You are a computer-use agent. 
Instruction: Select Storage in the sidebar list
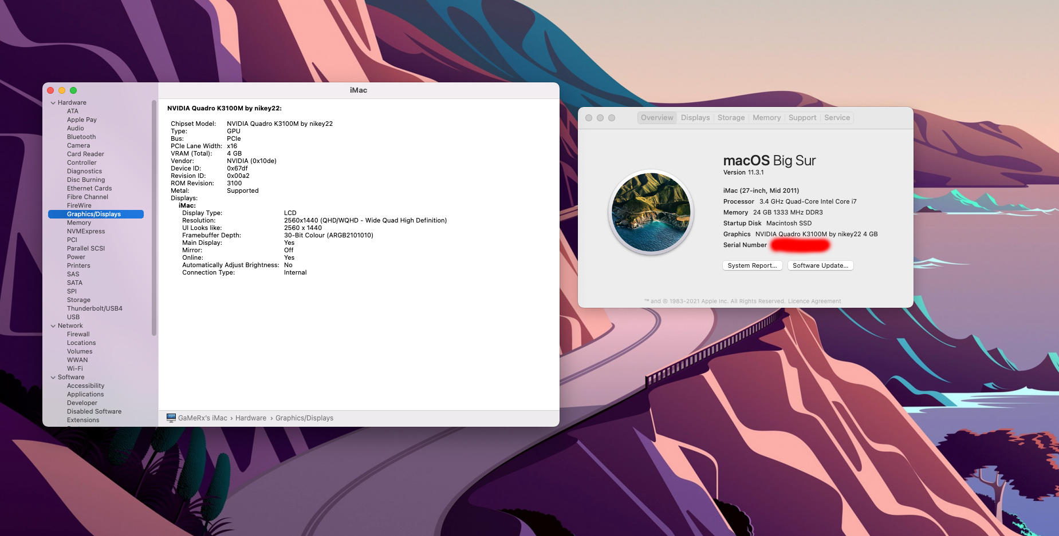coord(78,300)
